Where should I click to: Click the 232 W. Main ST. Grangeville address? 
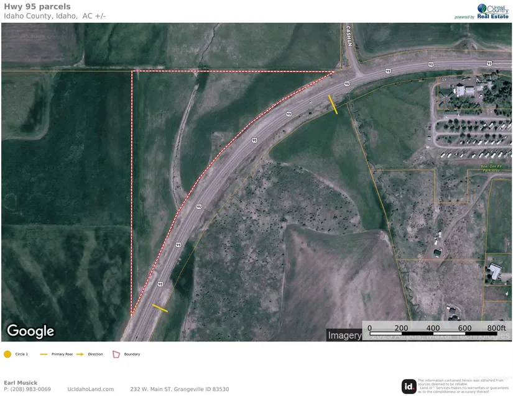179,389
